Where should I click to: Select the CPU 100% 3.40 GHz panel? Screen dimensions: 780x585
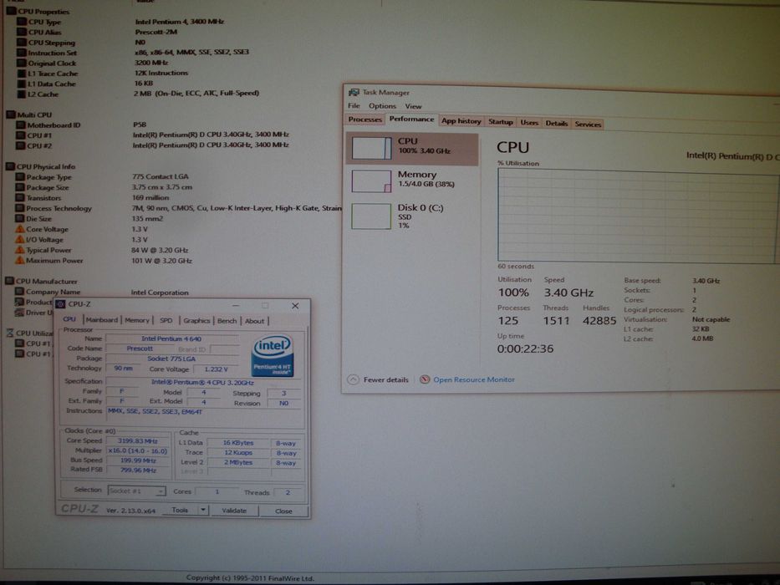pos(412,148)
